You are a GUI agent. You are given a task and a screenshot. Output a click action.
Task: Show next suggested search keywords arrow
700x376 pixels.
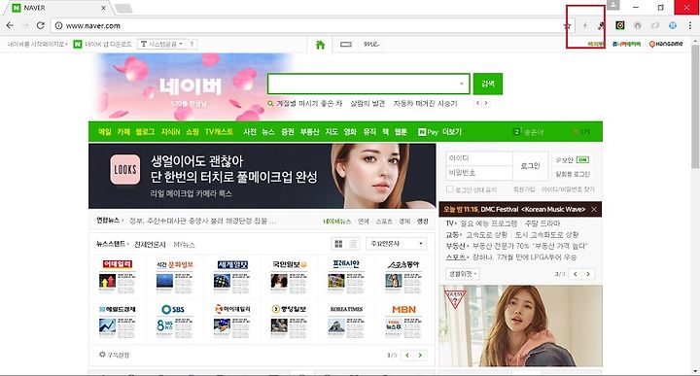click(x=486, y=103)
